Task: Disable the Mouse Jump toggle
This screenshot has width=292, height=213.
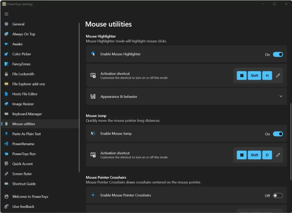Action: coord(278,134)
